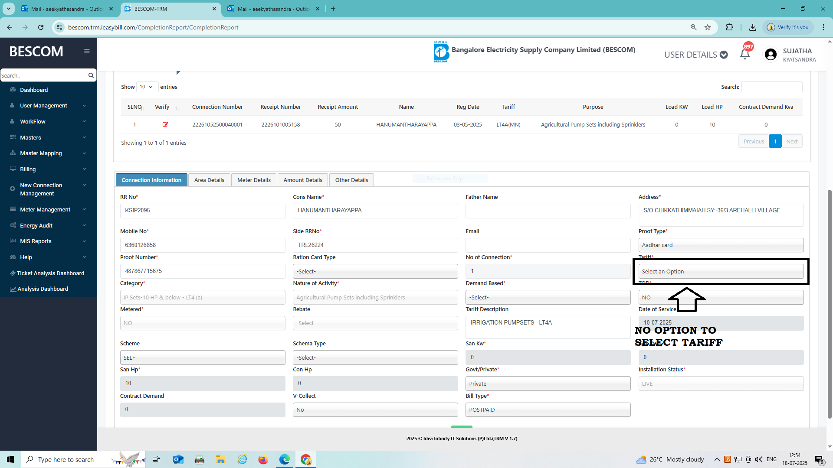833x468 pixels.
Task: Open File Explorer from taskbar
Action: point(220,459)
